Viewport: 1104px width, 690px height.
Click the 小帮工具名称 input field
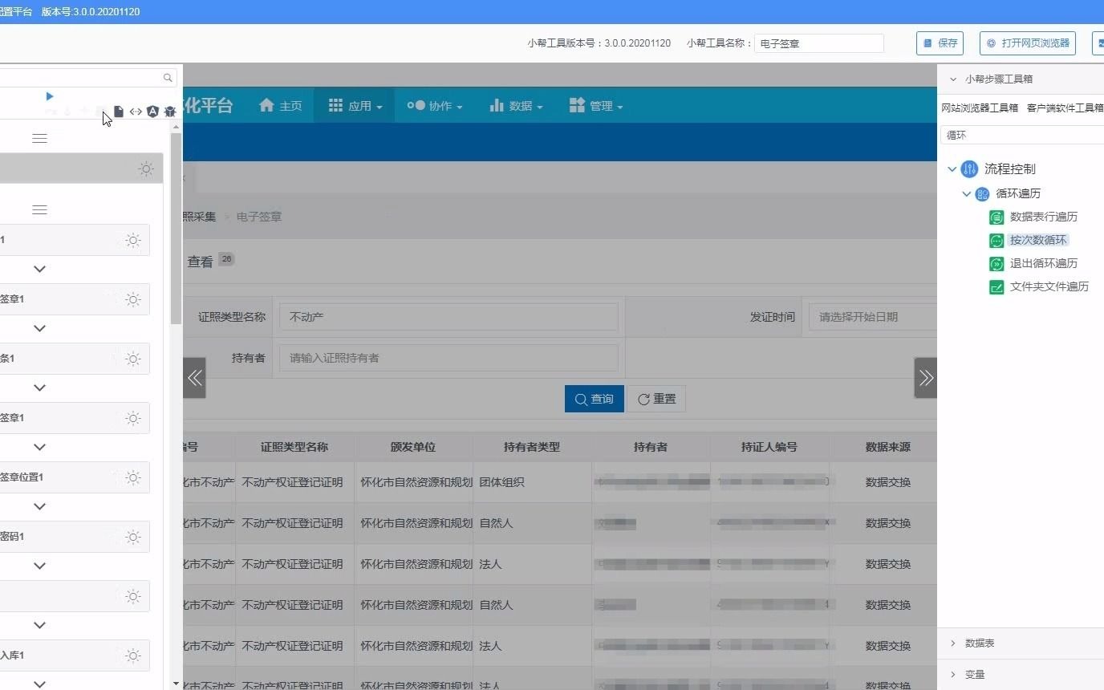pos(819,43)
